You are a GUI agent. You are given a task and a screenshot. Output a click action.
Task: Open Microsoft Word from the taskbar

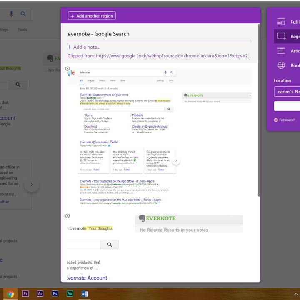point(84,294)
